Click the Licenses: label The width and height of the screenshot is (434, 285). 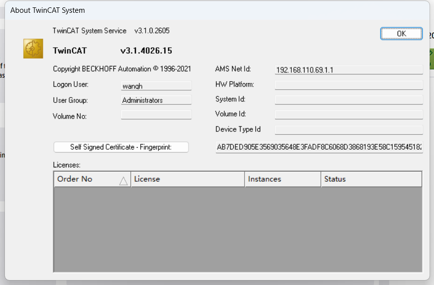click(x=67, y=165)
